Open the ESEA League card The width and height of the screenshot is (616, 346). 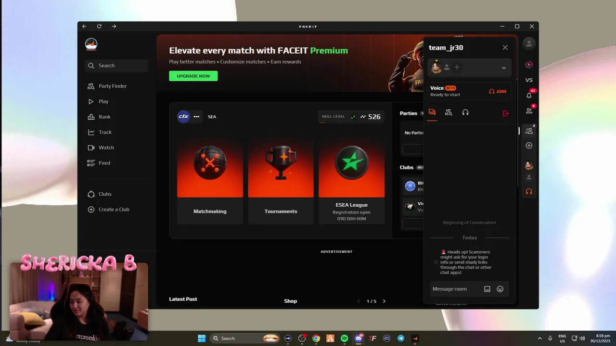pyautogui.click(x=351, y=180)
